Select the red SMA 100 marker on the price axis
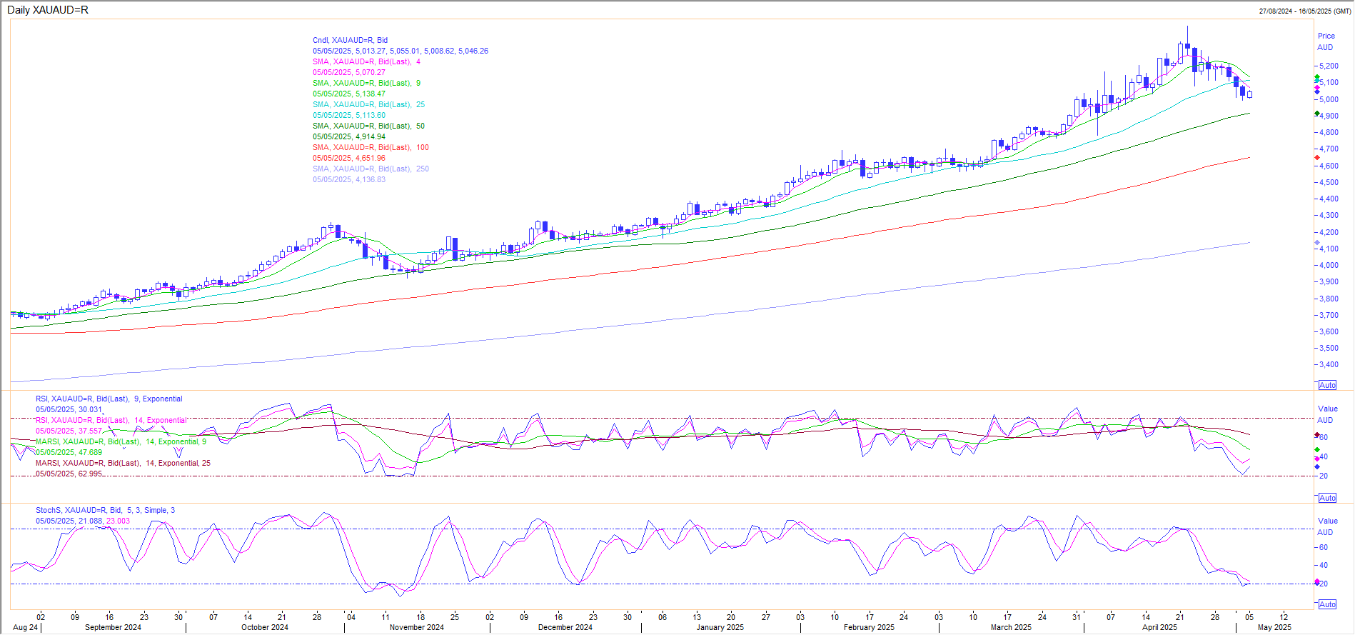The height and width of the screenshot is (635, 1355). point(1317,157)
